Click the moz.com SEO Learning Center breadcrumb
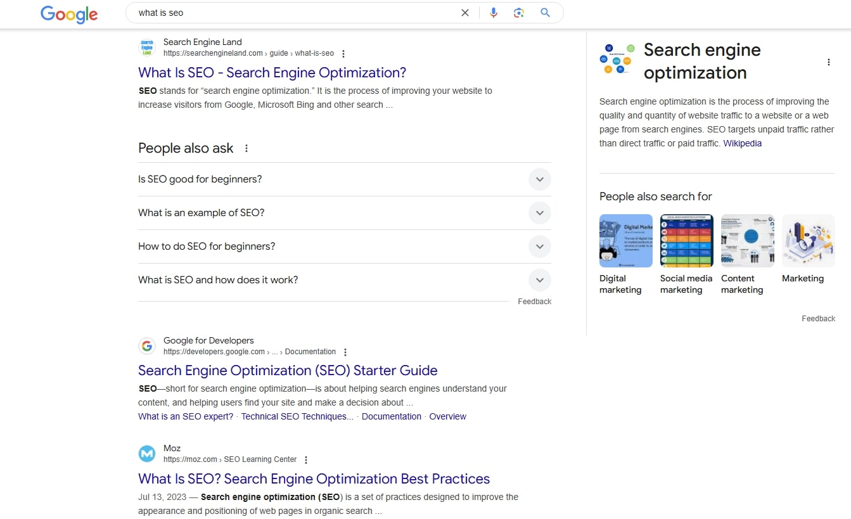This screenshot has width=851, height=519. click(230, 459)
